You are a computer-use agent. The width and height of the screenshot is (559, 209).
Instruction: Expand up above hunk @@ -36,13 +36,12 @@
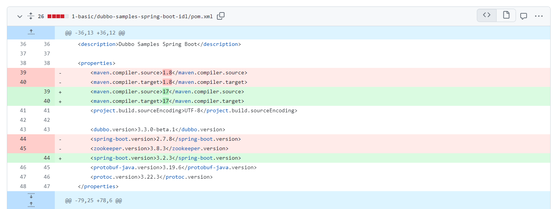tap(31, 33)
